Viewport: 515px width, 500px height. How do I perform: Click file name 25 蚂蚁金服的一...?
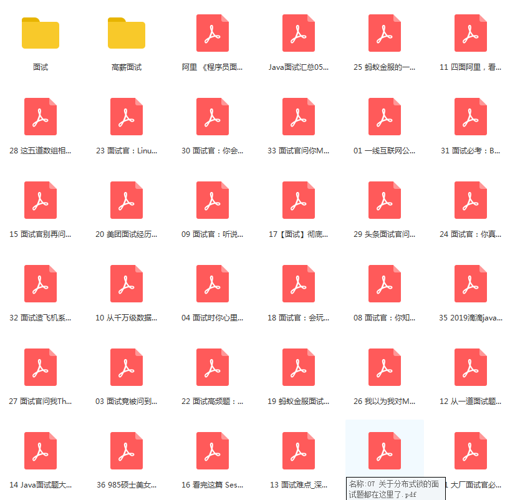(x=385, y=67)
